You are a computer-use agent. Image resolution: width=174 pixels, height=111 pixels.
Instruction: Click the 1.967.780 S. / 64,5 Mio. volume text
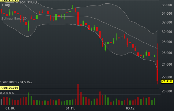coord(16,82)
